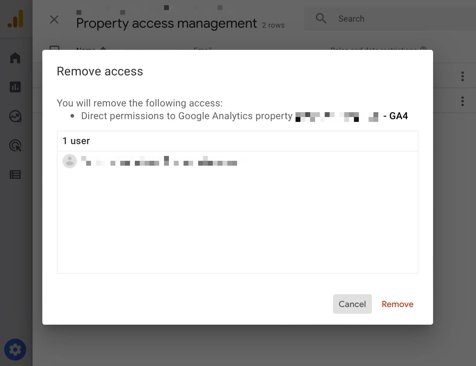Viewport: 476px width, 366px height.
Task: Open the Explore section icon
Action: coord(15,116)
